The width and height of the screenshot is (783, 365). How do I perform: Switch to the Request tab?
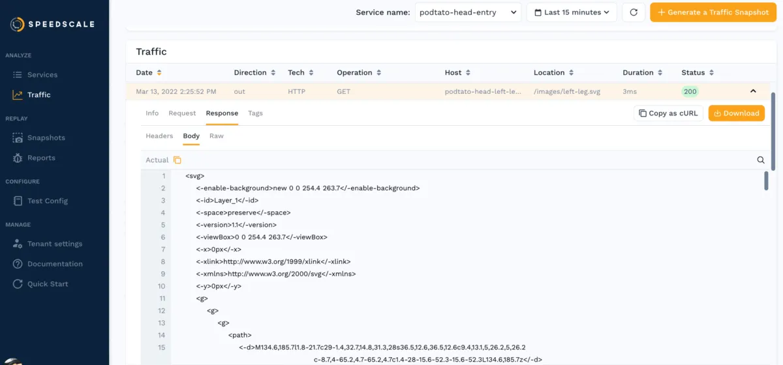(182, 113)
